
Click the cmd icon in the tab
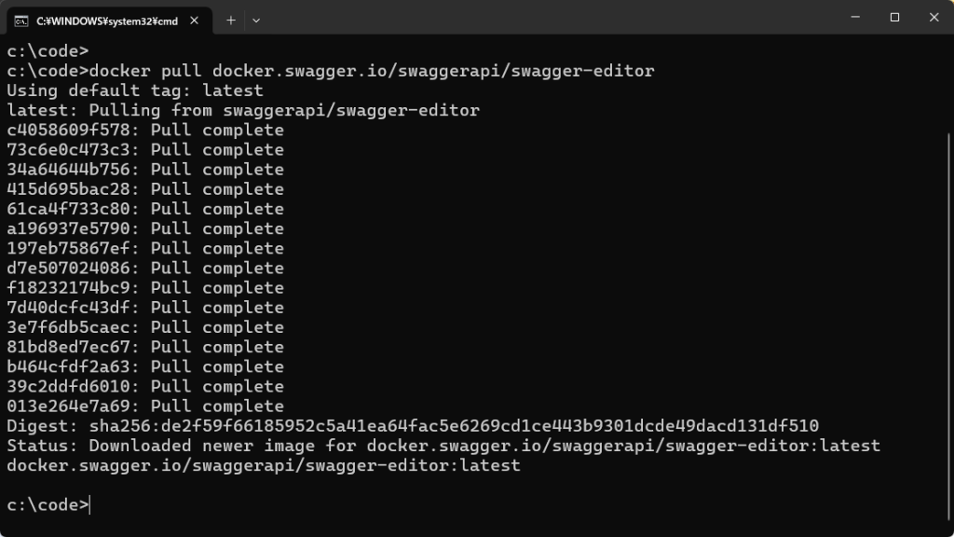(x=21, y=21)
